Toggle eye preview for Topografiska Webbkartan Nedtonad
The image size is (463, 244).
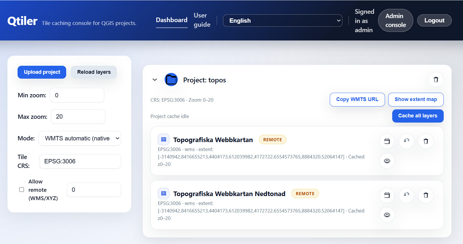coord(387,215)
